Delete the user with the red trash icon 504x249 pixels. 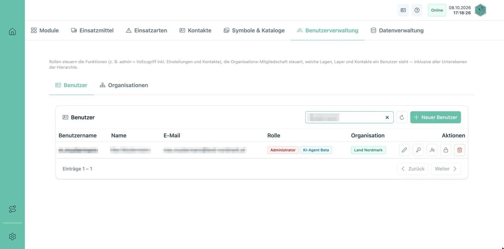pyautogui.click(x=460, y=150)
